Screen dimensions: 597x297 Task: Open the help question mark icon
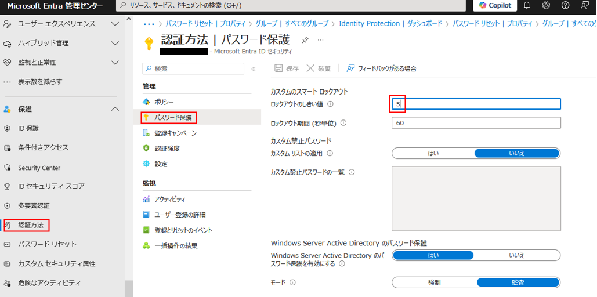pos(565,5)
